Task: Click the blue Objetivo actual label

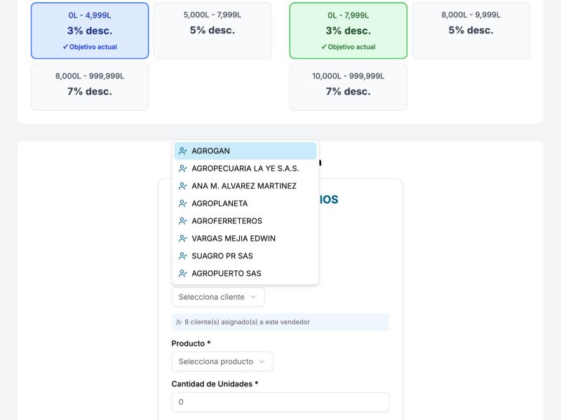Action: click(90, 47)
